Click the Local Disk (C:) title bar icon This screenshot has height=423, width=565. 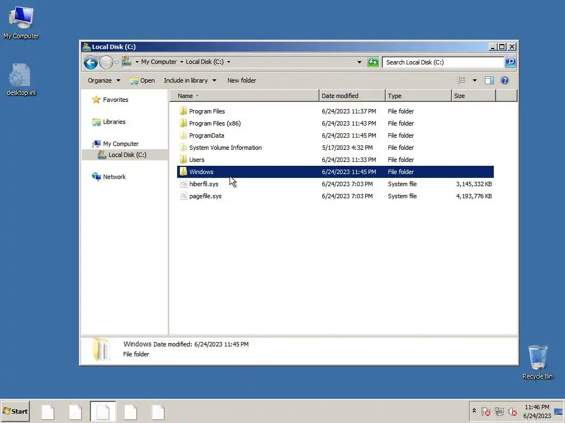[87, 47]
